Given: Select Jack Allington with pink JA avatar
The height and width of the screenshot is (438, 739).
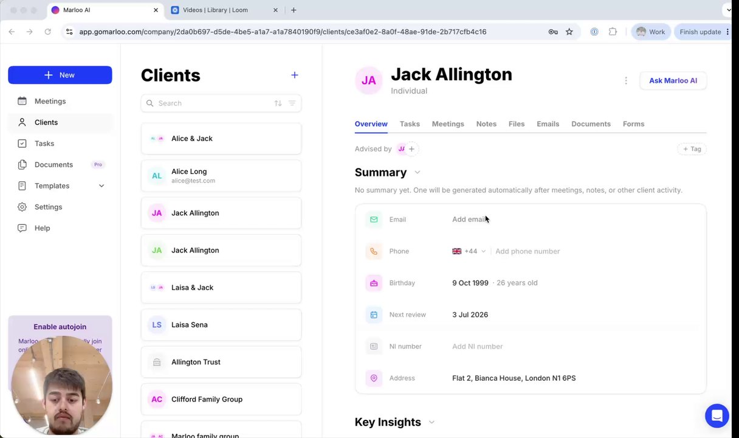Looking at the screenshot, I should [221, 213].
